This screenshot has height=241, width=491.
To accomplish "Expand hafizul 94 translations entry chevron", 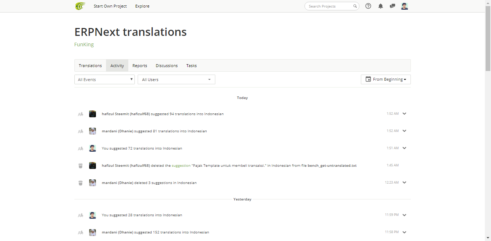I will [x=404, y=114].
